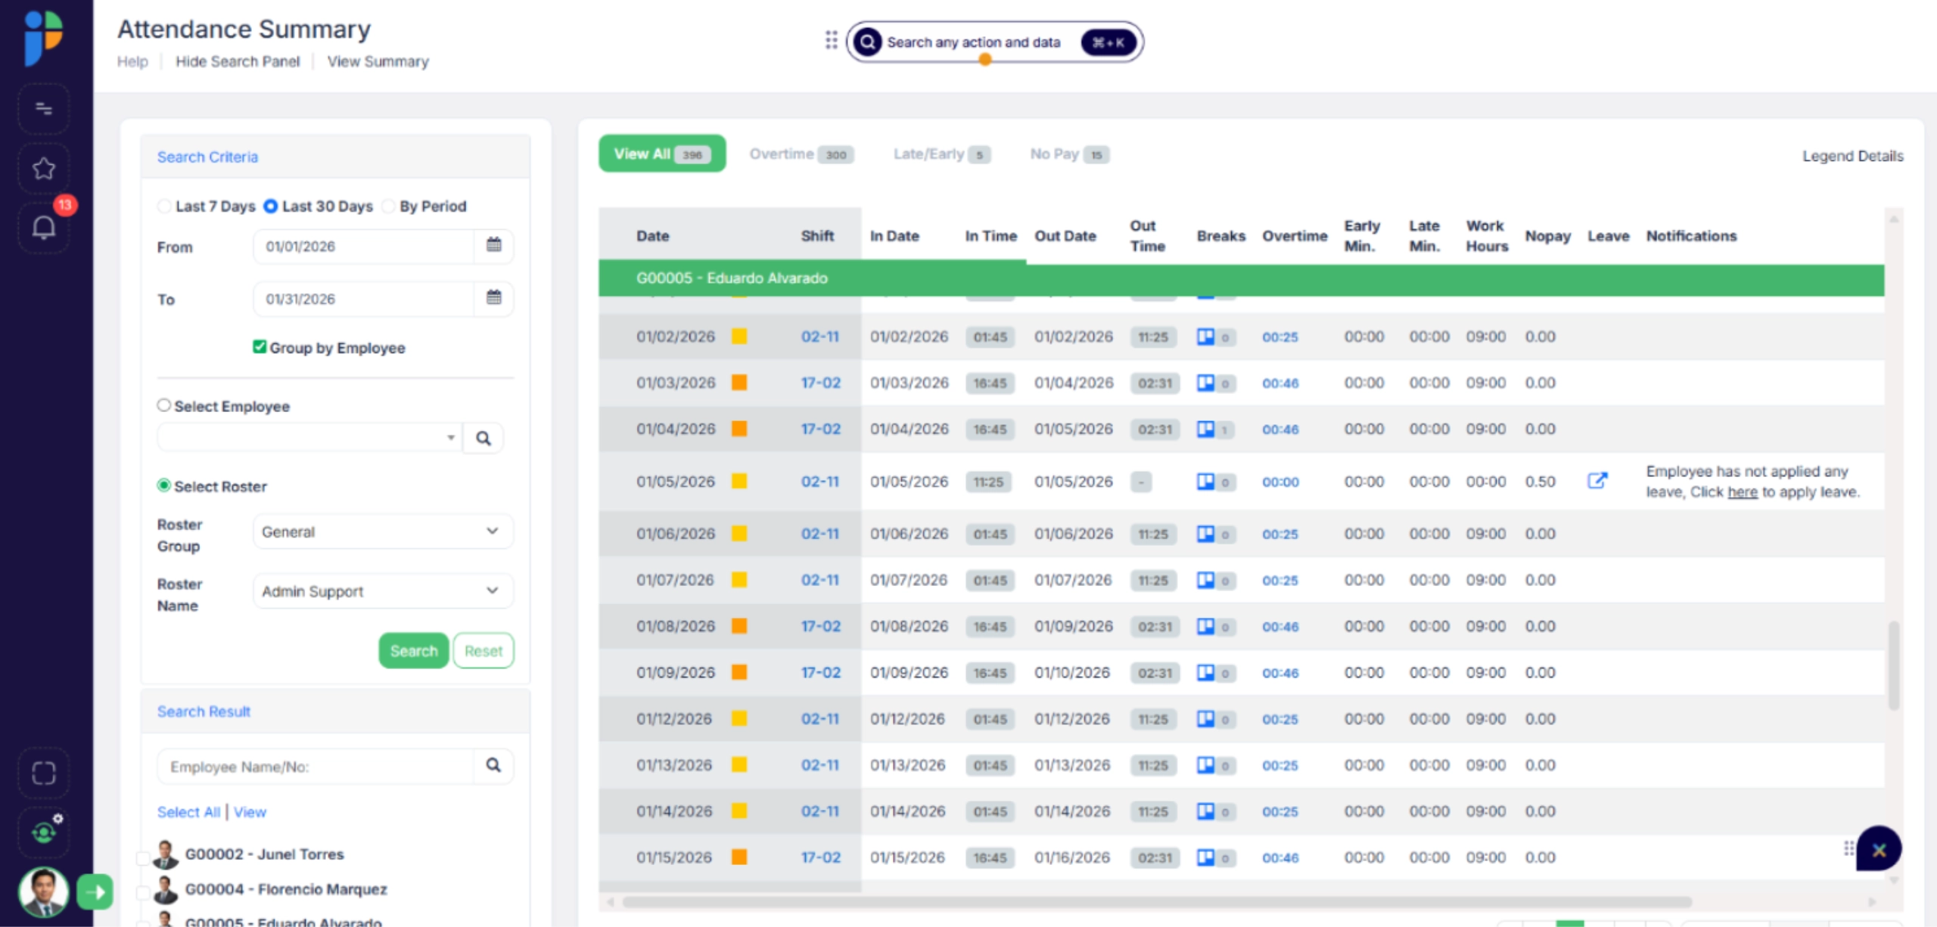
Task: Click the green logout arrow icon
Action: coord(95,892)
